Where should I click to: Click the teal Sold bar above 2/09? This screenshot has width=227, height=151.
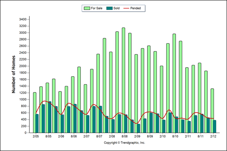pyautogui.click(x=138, y=128)
